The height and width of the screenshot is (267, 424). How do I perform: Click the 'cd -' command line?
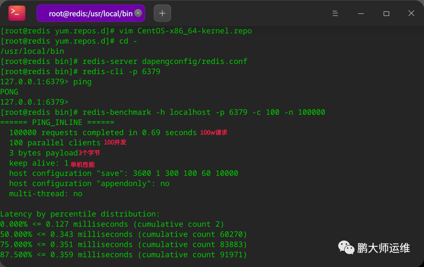[69, 41]
